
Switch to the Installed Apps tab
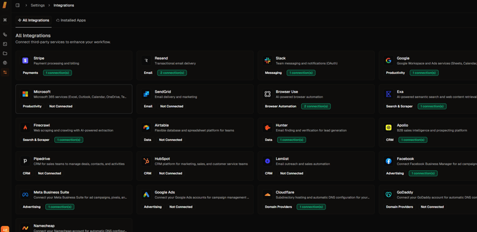pyautogui.click(x=71, y=20)
